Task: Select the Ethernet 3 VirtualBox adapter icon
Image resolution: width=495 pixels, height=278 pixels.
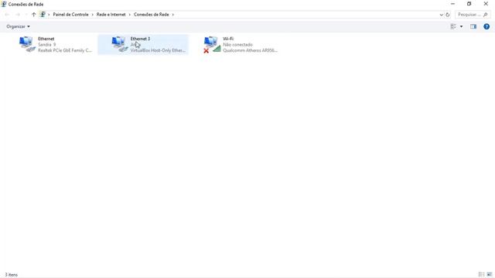Action: coord(119,44)
